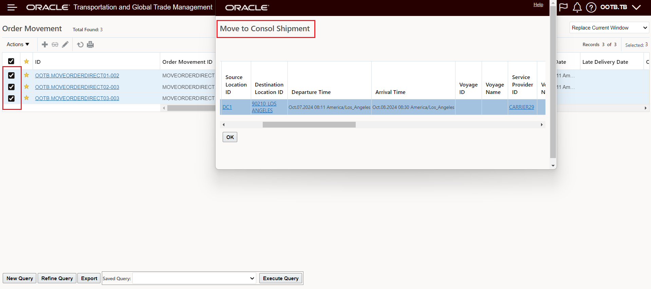The height and width of the screenshot is (289, 651).
Task: Click the New Query button
Action: [20, 278]
